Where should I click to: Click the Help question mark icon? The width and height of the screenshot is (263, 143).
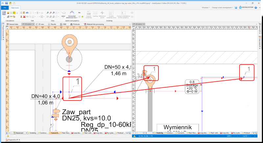[x=256, y=8]
